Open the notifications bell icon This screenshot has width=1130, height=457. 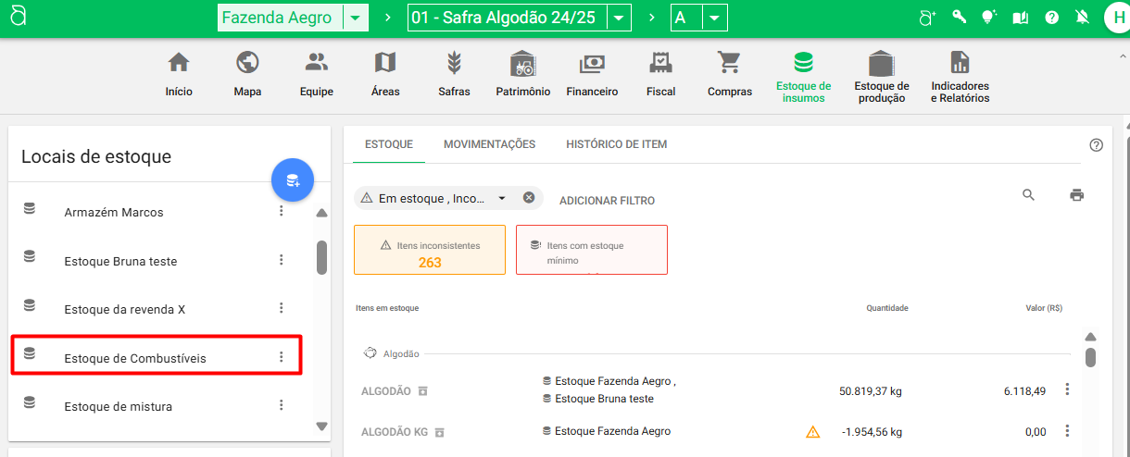click(1079, 18)
